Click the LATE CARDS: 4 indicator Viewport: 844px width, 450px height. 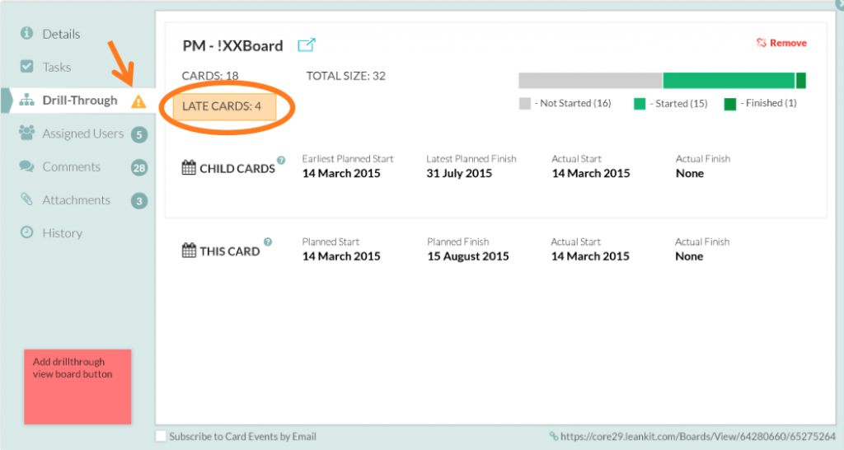(x=224, y=106)
